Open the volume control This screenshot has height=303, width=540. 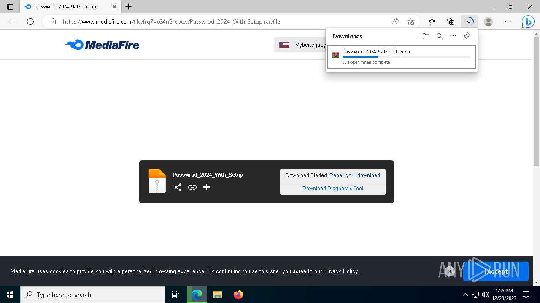[485, 295]
